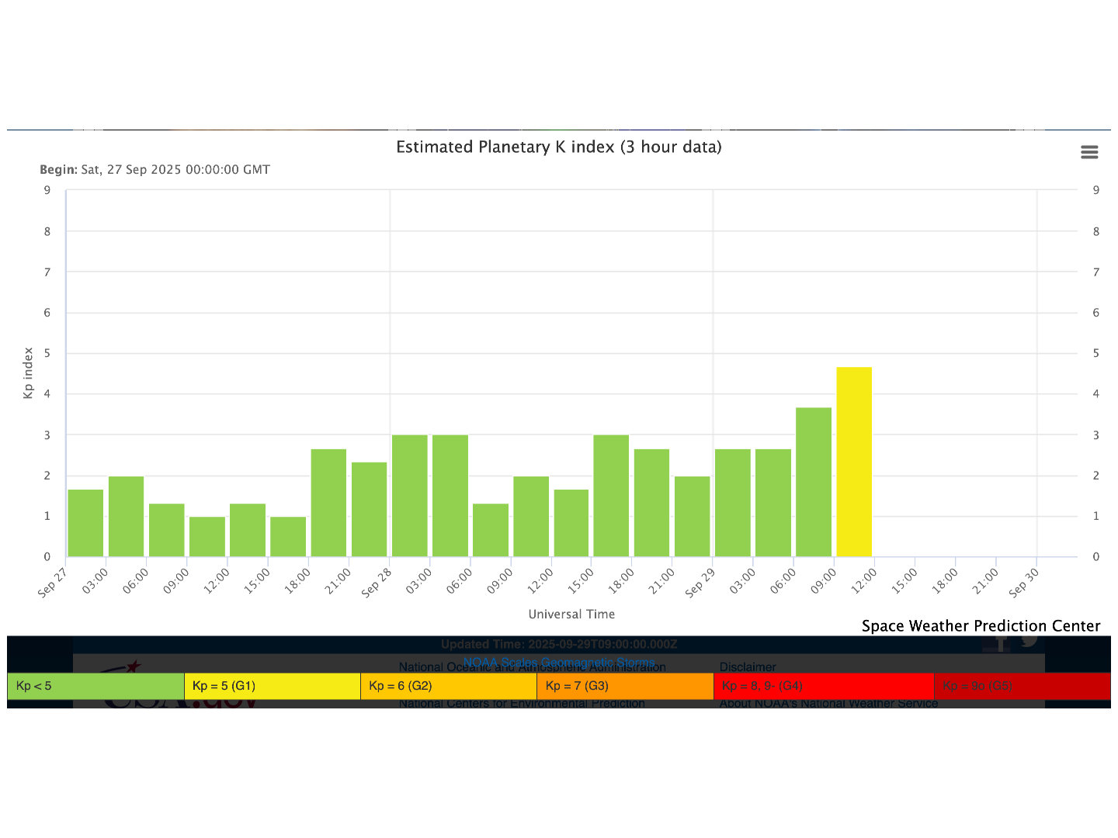Screen dimensions: 1118x838
Task: Select the tallest green bar at Sep 29 06:00
Action: click(814, 482)
